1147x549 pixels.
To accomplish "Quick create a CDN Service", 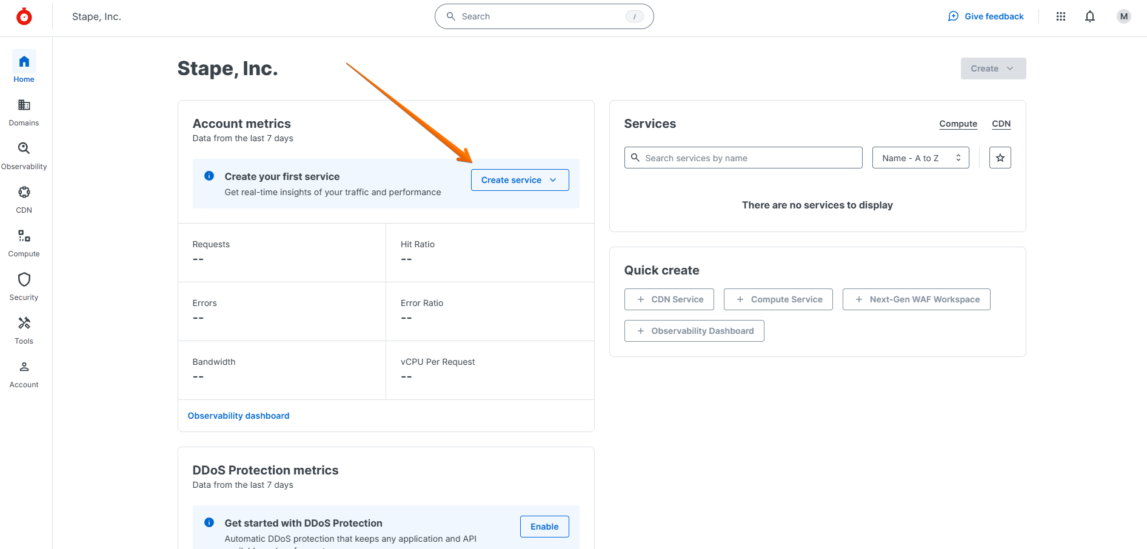I will pyautogui.click(x=669, y=299).
